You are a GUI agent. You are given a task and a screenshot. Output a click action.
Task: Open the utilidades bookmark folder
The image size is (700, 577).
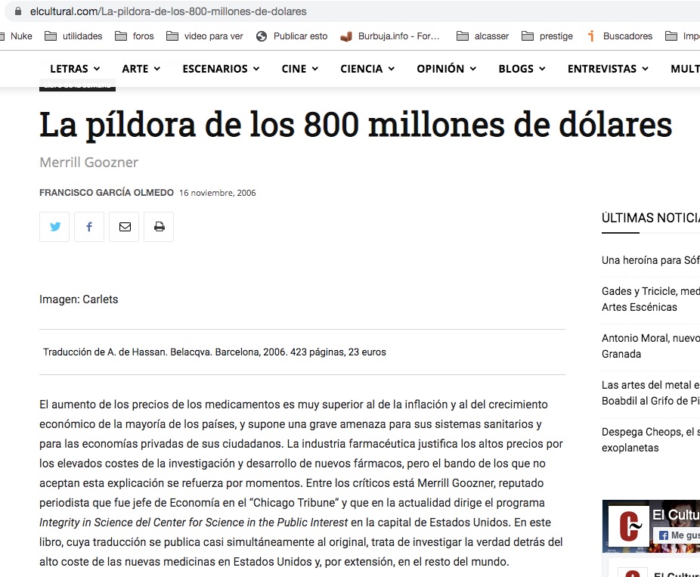(74, 36)
